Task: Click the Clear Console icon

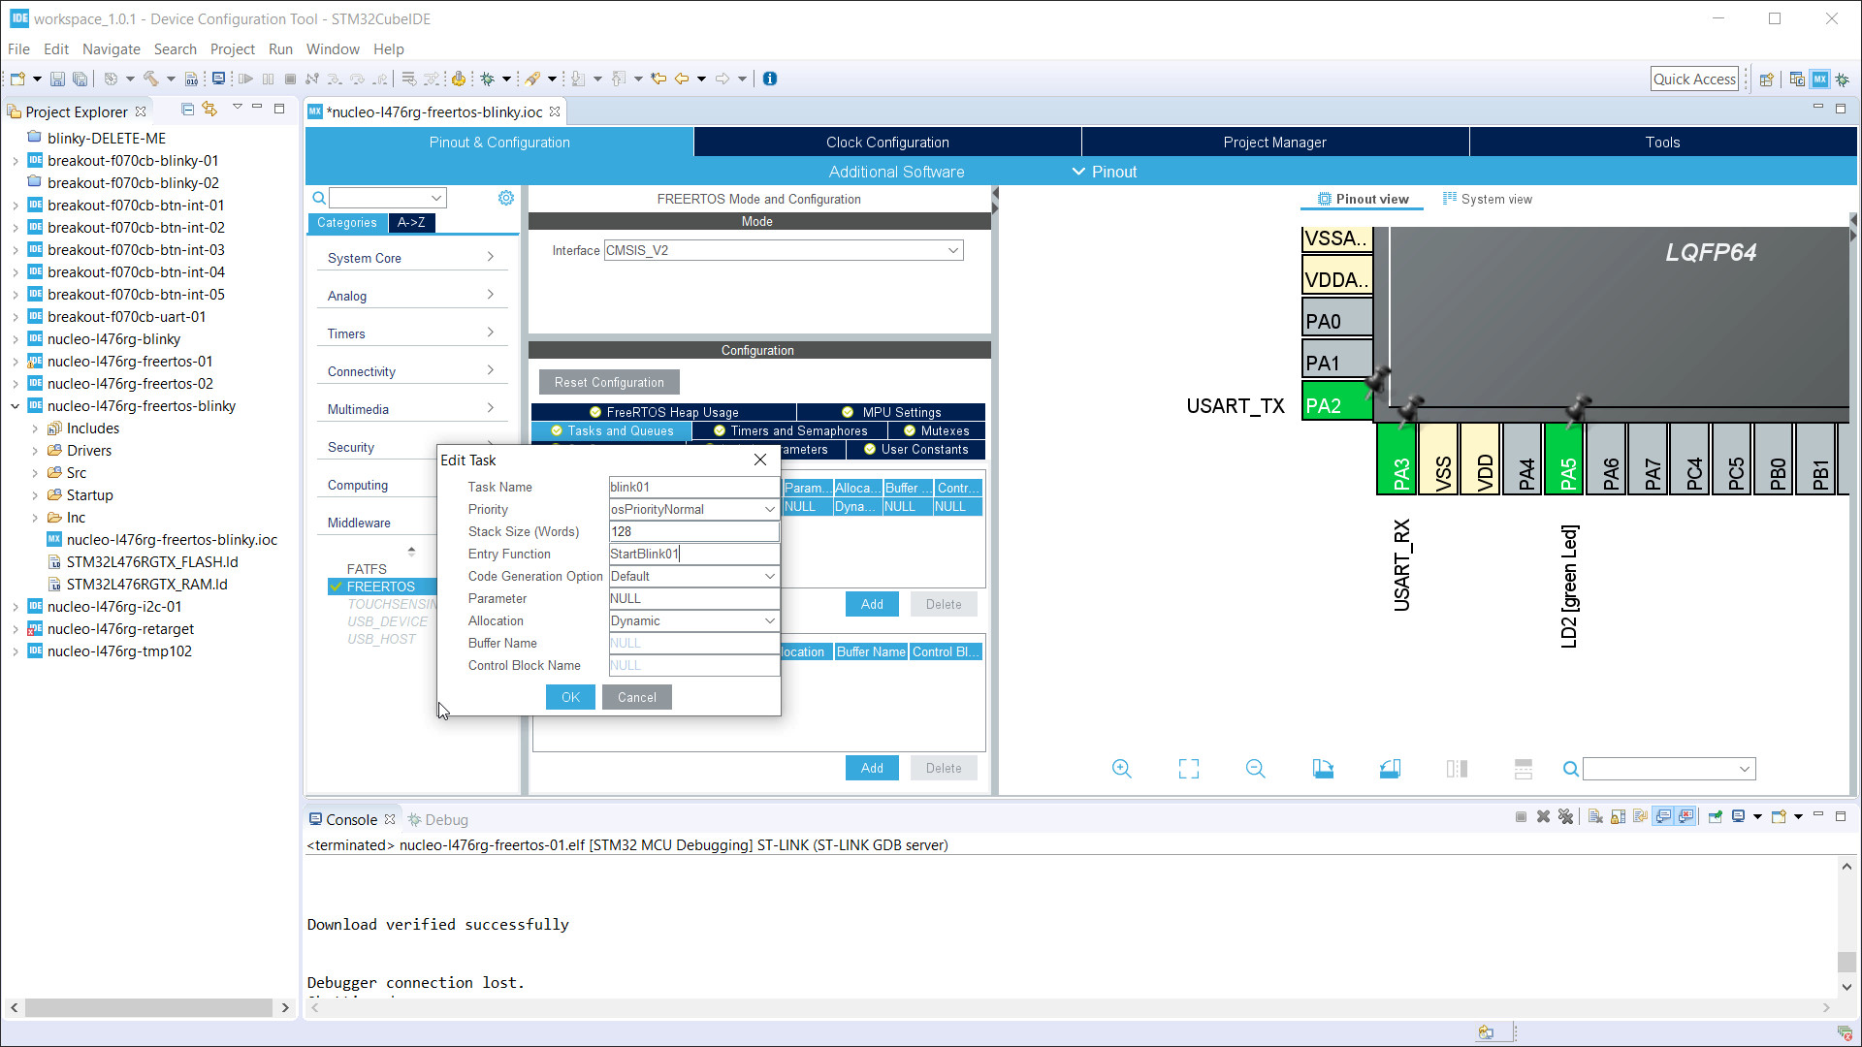Action: point(1595,816)
